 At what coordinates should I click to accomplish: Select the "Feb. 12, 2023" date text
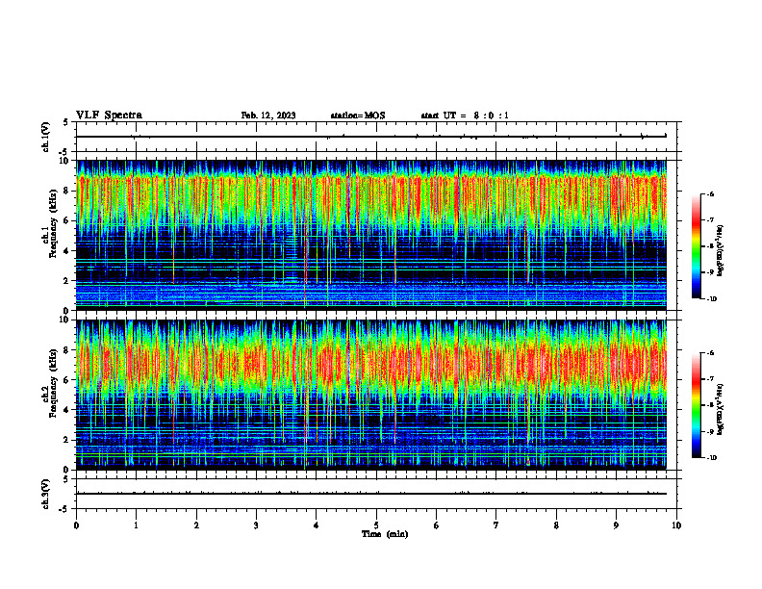pyautogui.click(x=268, y=115)
